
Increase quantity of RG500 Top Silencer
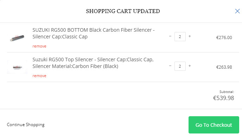click(190, 66)
